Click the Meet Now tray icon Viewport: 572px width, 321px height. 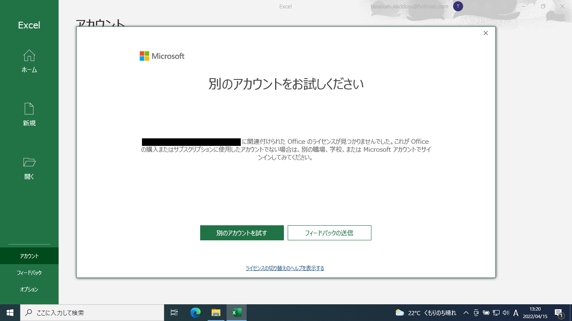(476, 313)
